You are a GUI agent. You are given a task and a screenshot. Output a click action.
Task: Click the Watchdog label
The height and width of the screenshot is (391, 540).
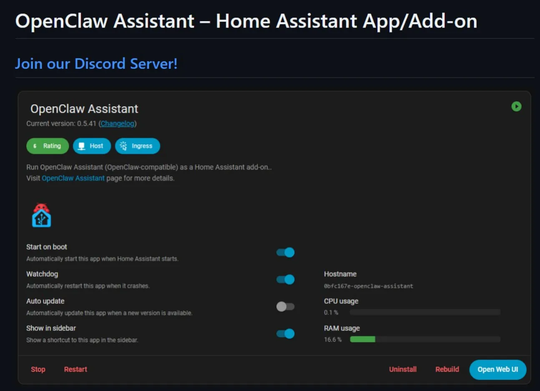(42, 274)
